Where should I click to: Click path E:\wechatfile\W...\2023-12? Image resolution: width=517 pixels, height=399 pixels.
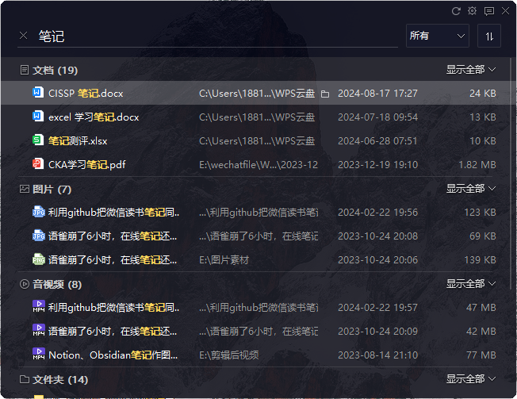coord(258,164)
